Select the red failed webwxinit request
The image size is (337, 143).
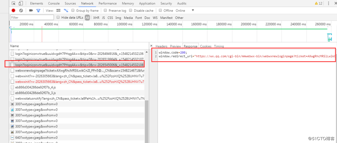click(77, 82)
